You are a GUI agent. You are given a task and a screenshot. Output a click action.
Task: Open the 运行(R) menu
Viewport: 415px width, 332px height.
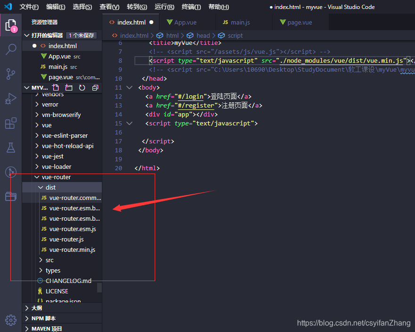[165, 7]
